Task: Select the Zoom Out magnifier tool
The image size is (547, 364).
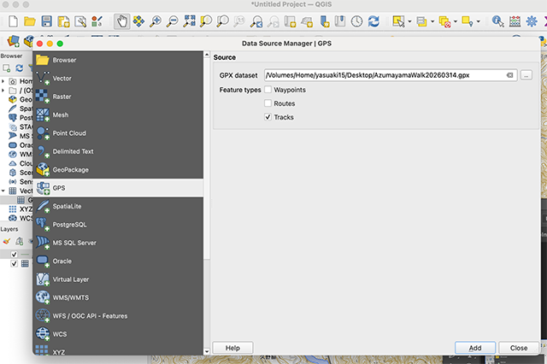Action: pyautogui.click(x=172, y=21)
